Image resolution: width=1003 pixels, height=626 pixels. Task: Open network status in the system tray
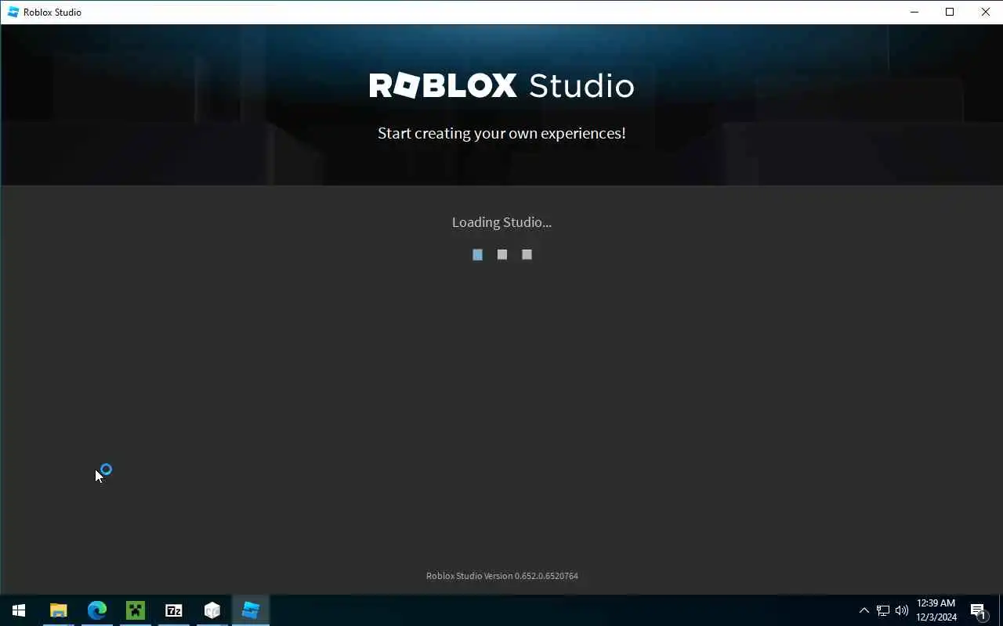click(x=882, y=610)
